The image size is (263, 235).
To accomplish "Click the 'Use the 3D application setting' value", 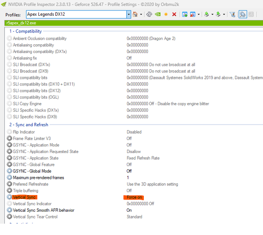I will click(x=152, y=184).
